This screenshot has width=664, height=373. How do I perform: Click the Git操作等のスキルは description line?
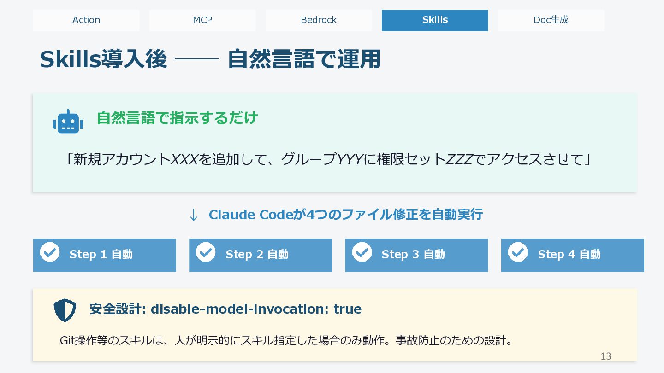286,341
